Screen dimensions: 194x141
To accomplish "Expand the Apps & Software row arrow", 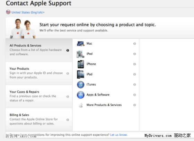I will [134, 95].
